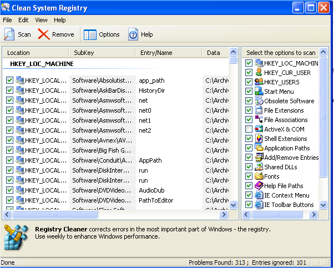The image size is (334, 268).
Task: Click the computer icon in HistoryDir row
Action: [20, 90]
